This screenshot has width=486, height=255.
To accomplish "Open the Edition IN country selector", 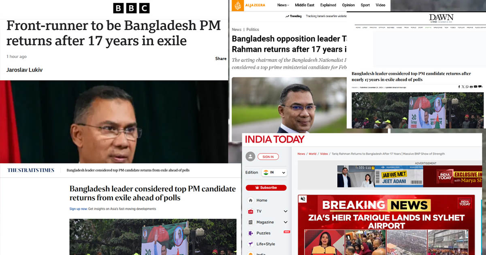I will [274, 172].
